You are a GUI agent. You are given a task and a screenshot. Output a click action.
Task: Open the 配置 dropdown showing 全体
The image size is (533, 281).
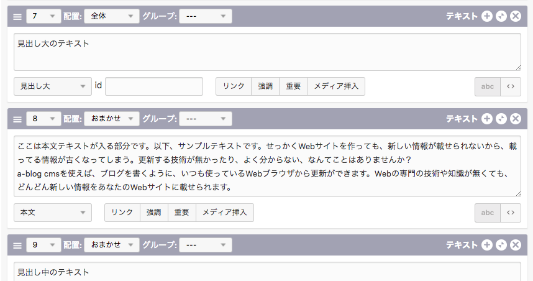click(112, 16)
